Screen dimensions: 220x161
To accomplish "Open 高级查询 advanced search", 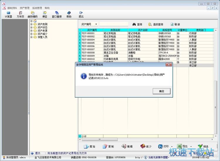I will pos(155,24).
